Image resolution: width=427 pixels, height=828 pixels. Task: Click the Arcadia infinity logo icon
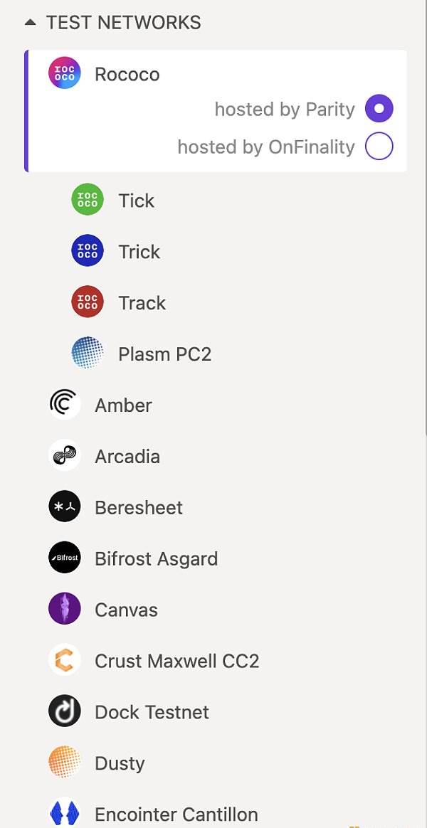click(65, 456)
